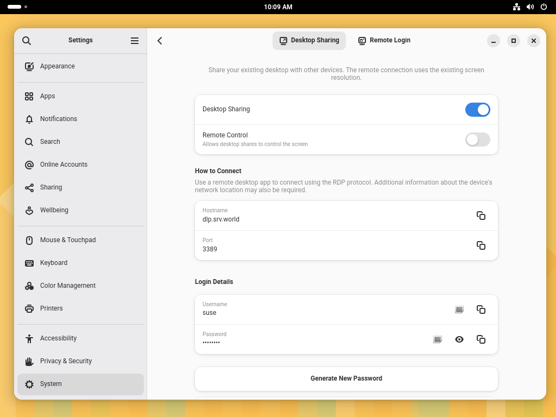Image resolution: width=556 pixels, height=417 pixels.
Task: Open the Settings hamburger menu
Action: pos(135,41)
